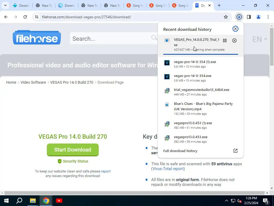Screen dimensions: 274x206
Task: Open the Chrome profile menu
Action: pos(258,17)
